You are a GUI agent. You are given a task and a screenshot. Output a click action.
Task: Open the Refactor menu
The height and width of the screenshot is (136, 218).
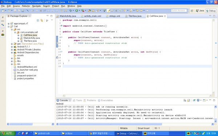tap(26, 6)
